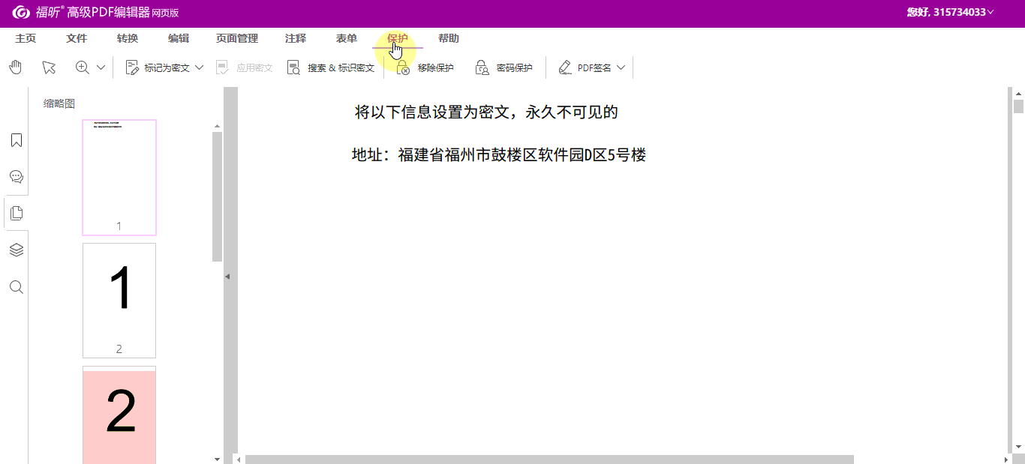This screenshot has width=1025, height=464.
Task: Open the 文件 menu tab
Action: (77, 38)
